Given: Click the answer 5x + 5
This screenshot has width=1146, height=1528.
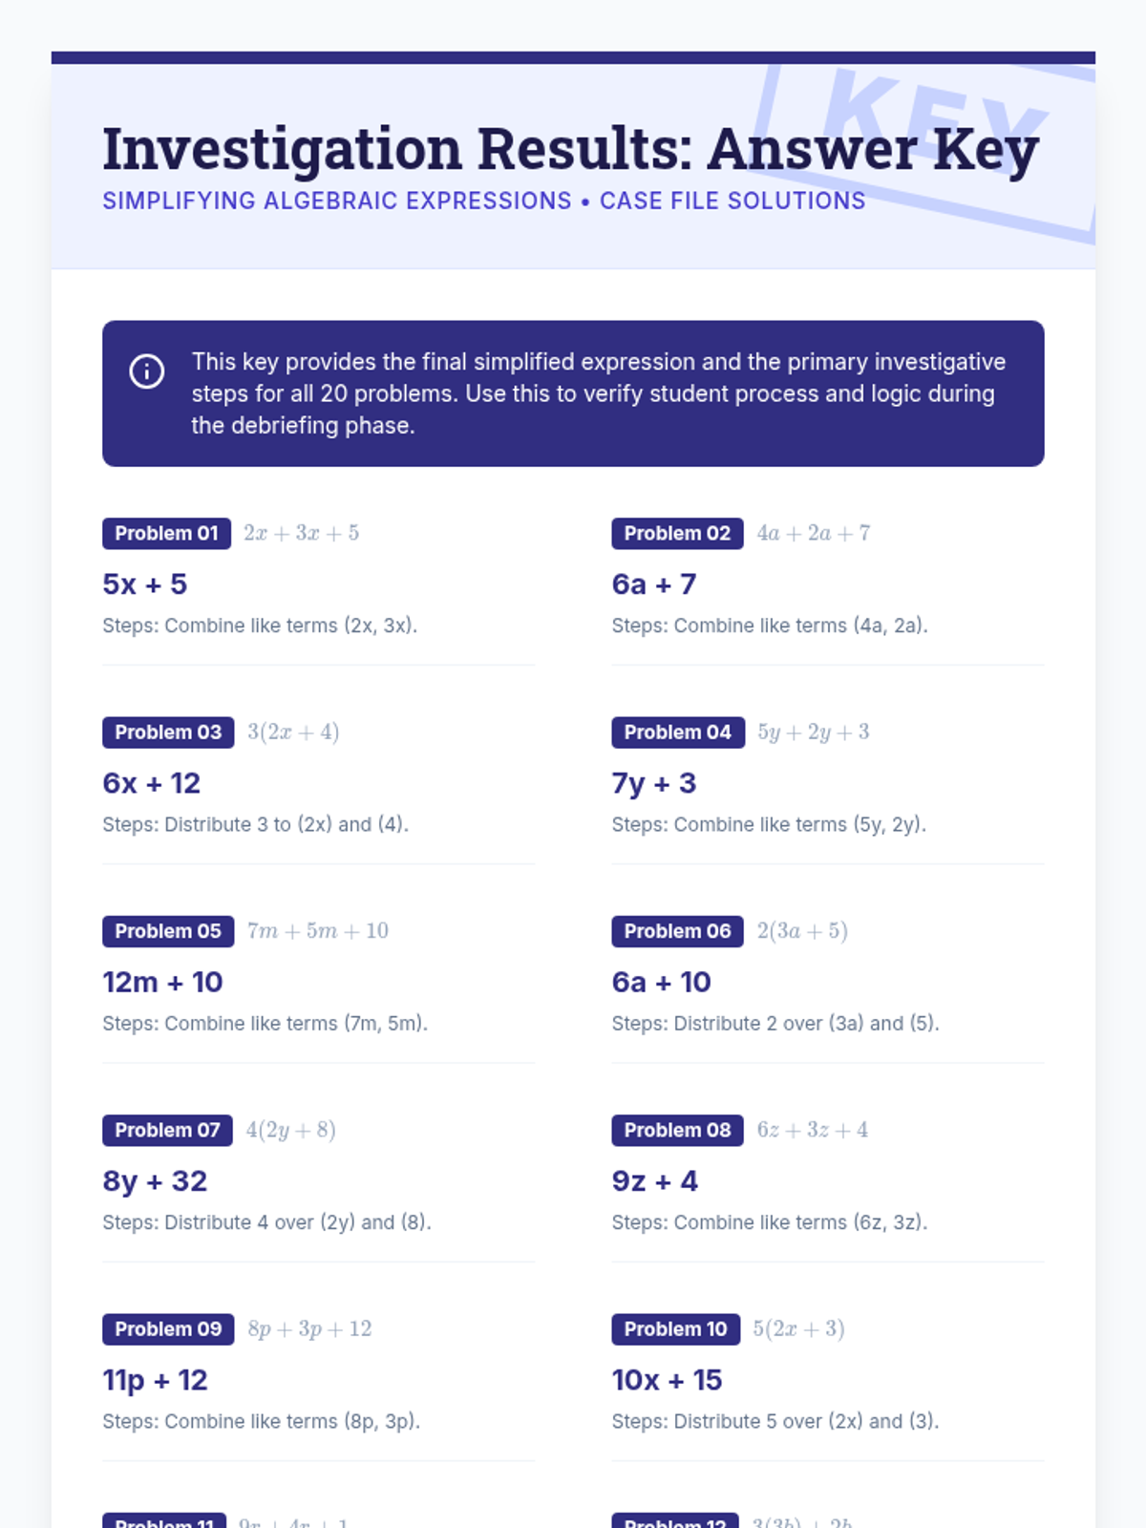Looking at the screenshot, I should 145,584.
